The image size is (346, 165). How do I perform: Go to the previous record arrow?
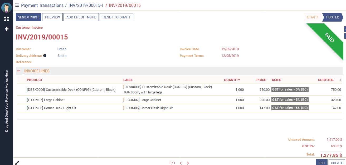pyautogui.click(x=181, y=163)
